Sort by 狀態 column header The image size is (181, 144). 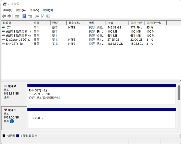click(97, 23)
